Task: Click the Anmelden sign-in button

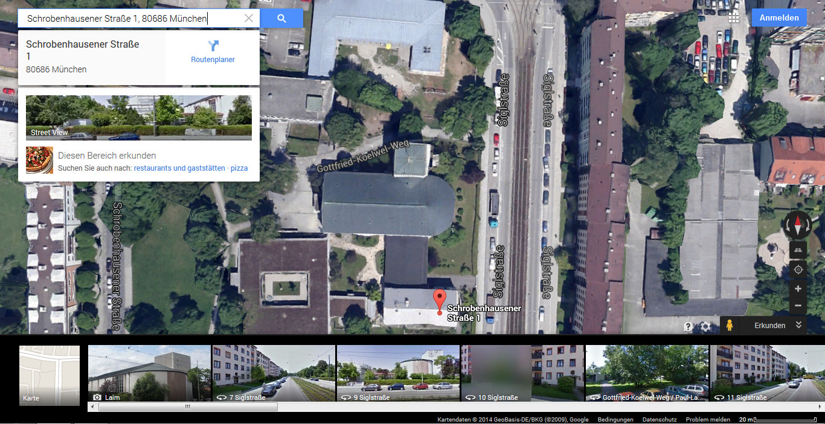Action: point(779,17)
